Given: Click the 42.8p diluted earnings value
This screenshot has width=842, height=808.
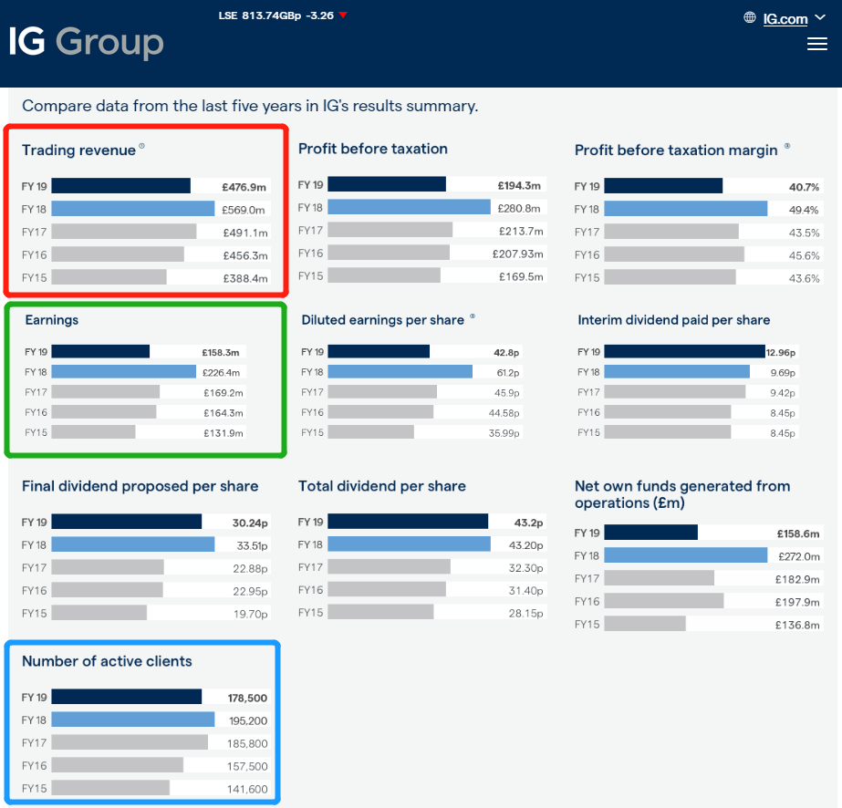Looking at the screenshot, I should point(506,353).
